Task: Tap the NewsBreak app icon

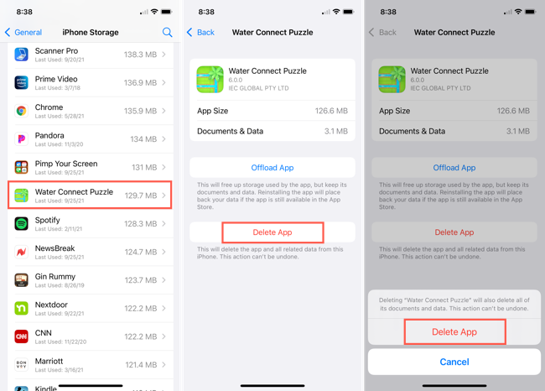Action: [21, 252]
